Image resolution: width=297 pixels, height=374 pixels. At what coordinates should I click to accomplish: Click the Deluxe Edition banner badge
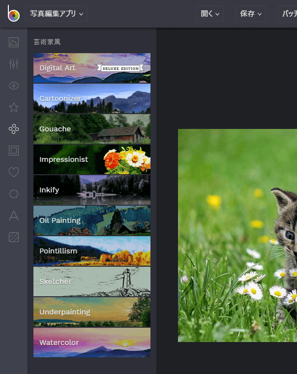click(120, 68)
